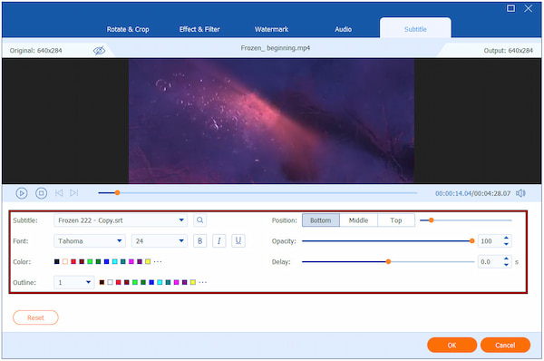Toggle italic subtitle text
This screenshot has width=544, height=361.
click(x=219, y=241)
